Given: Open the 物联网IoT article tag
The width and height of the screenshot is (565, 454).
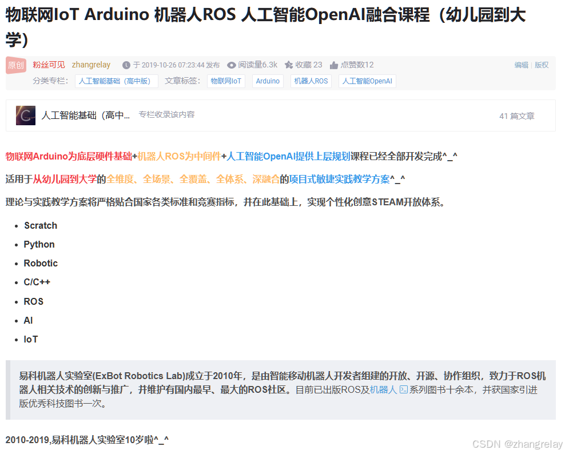Looking at the screenshot, I should pyautogui.click(x=226, y=81).
